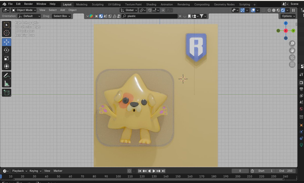Pick the Annotate tool
304x183 pixels.
coord(7,74)
